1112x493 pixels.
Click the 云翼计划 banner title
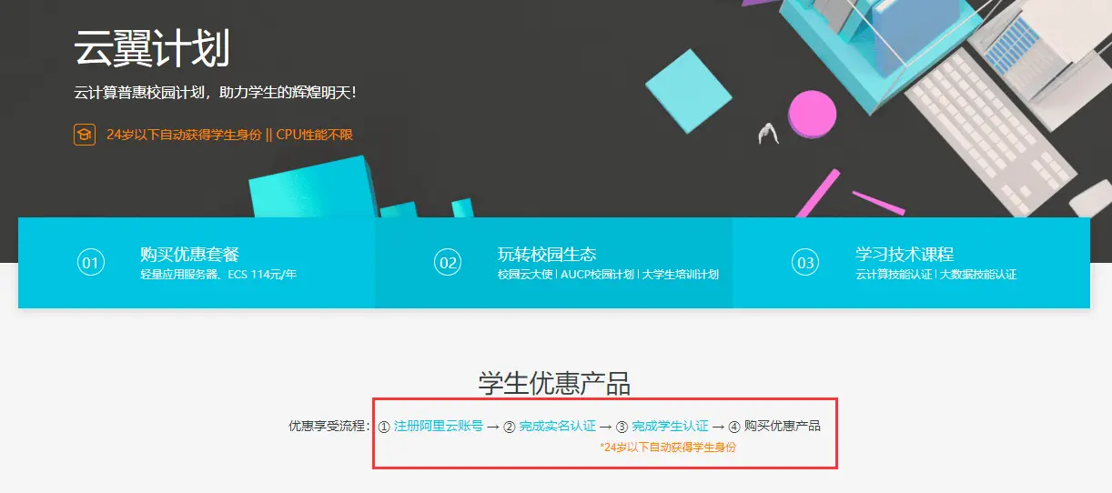[152, 48]
